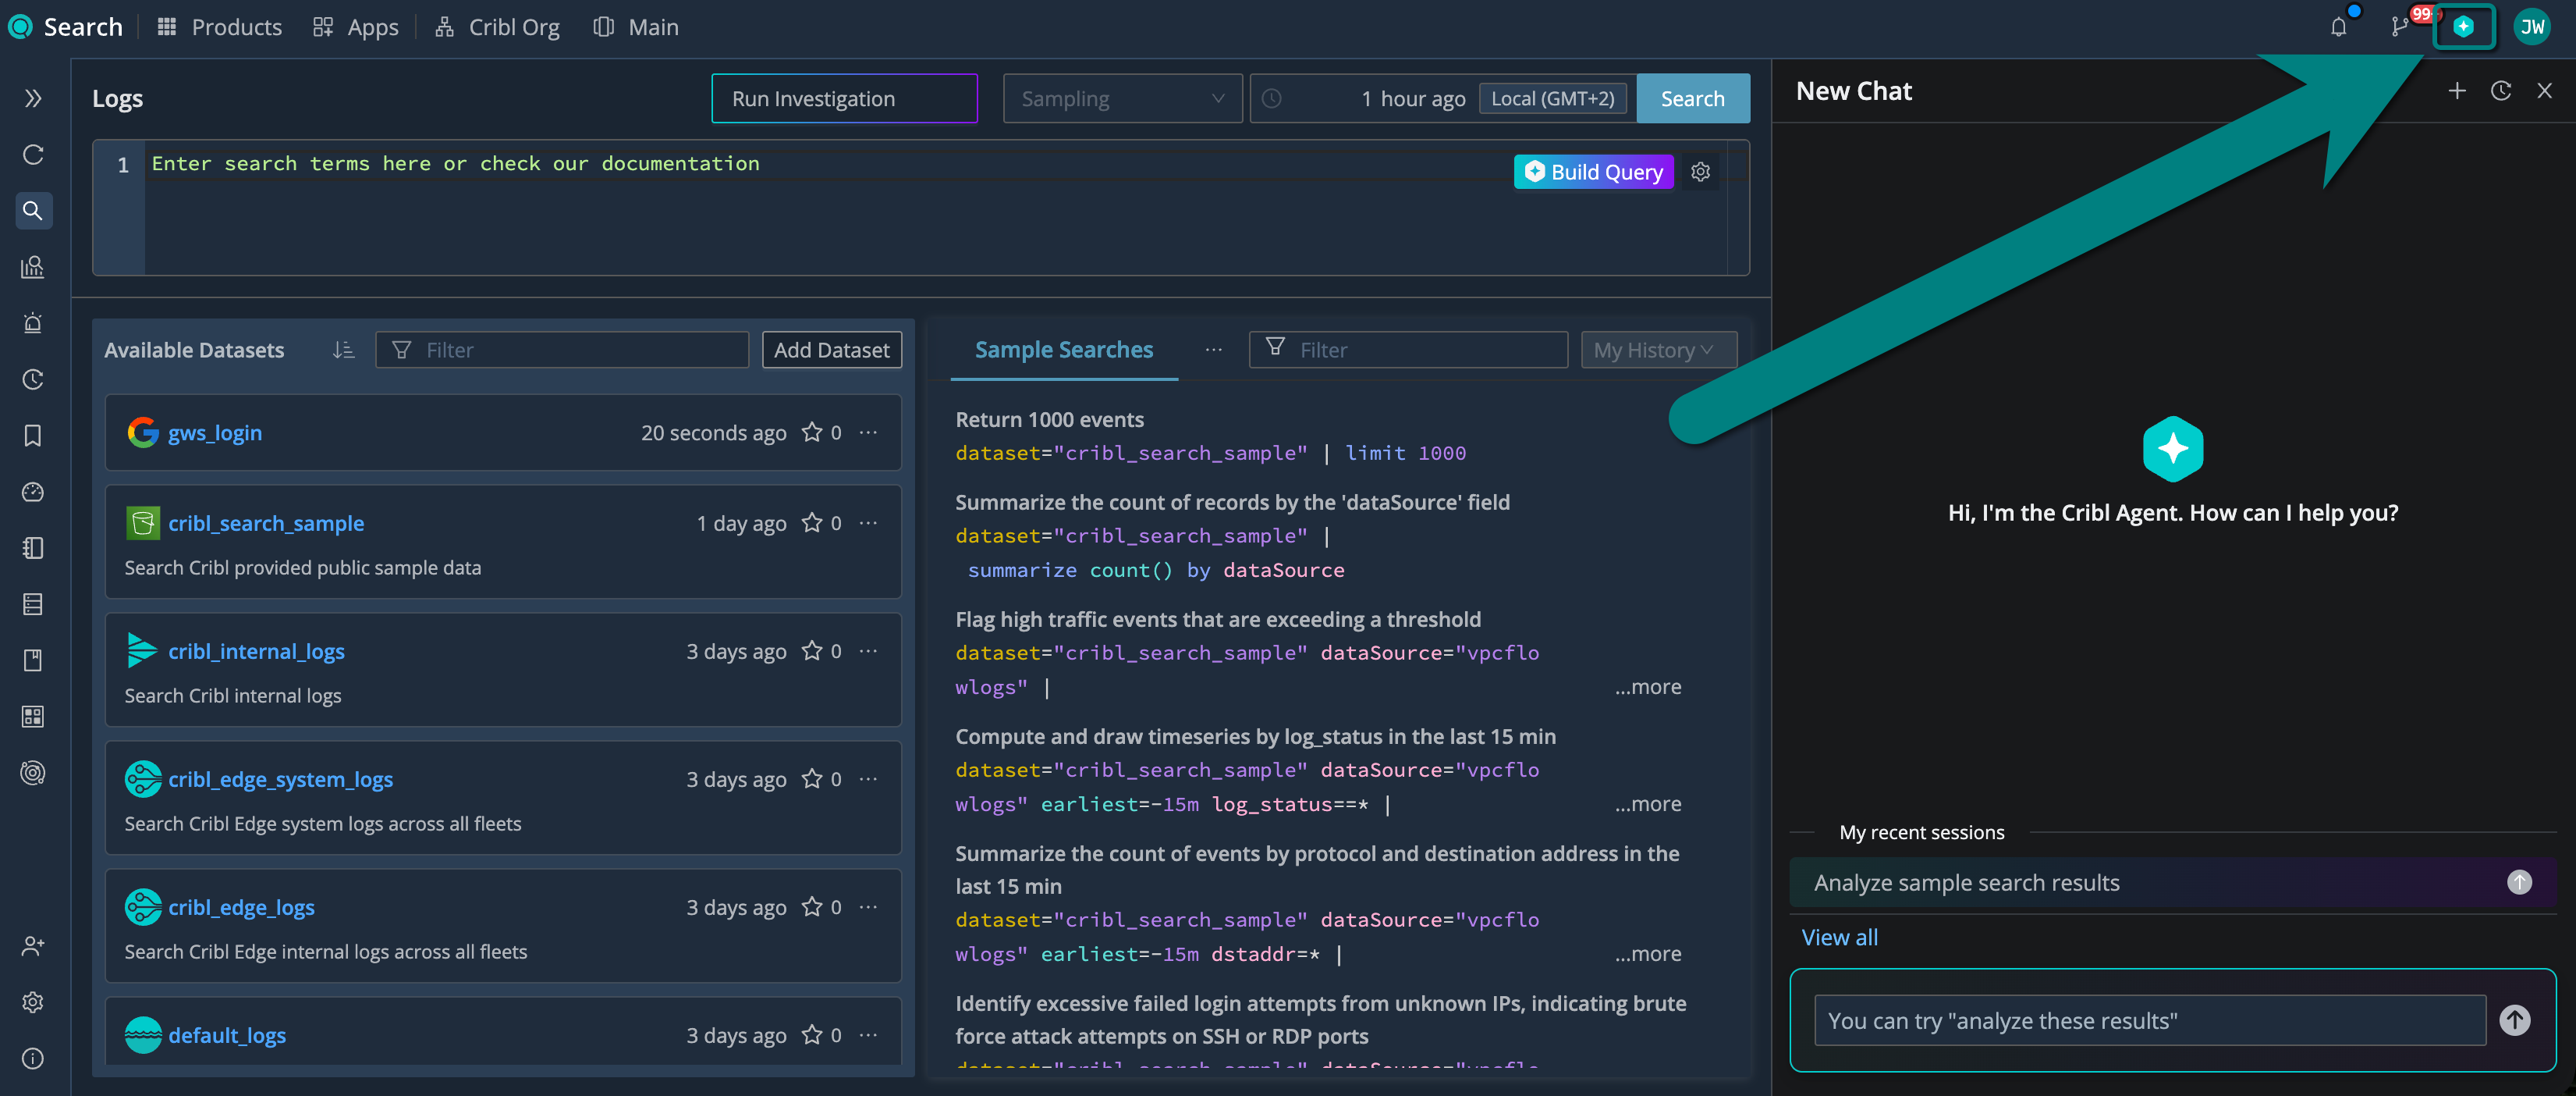2576x1096 pixels.
Task: Open query editor settings gear
Action: (1700, 173)
